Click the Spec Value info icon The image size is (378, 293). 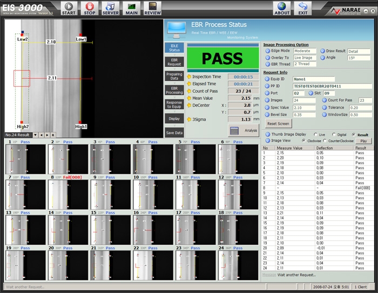point(267,108)
